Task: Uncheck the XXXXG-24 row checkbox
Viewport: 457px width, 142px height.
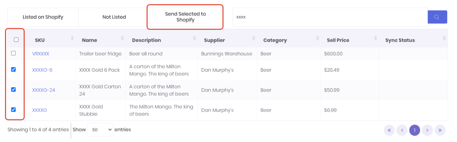Action: [13, 89]
